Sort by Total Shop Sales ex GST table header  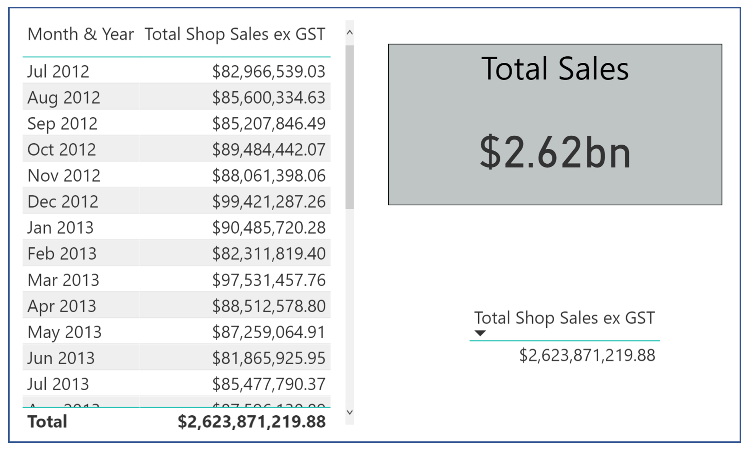(x=235, y=34)
